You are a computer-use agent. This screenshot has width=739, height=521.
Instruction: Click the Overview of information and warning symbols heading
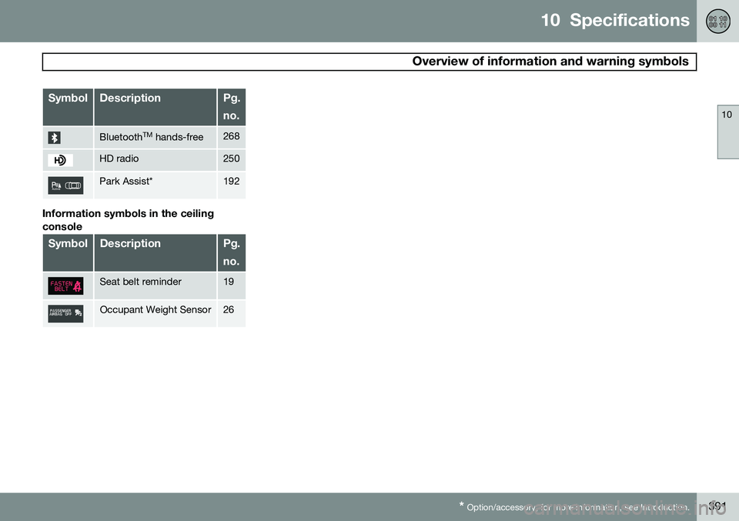[x=550, y=62]
